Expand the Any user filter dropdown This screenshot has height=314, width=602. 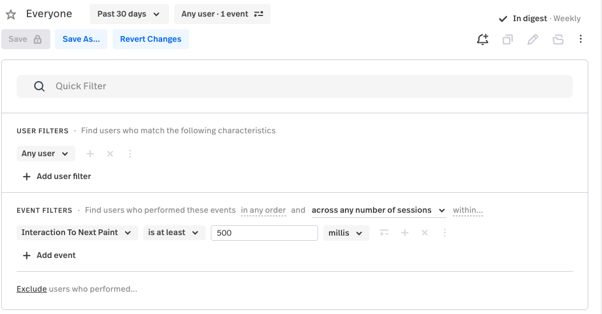coord(45,153)
